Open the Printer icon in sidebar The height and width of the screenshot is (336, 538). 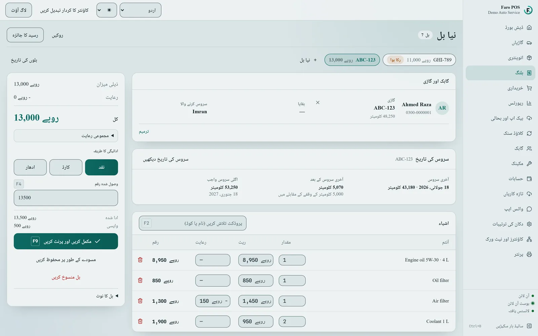pyautogui.click(x=529, y=254)
